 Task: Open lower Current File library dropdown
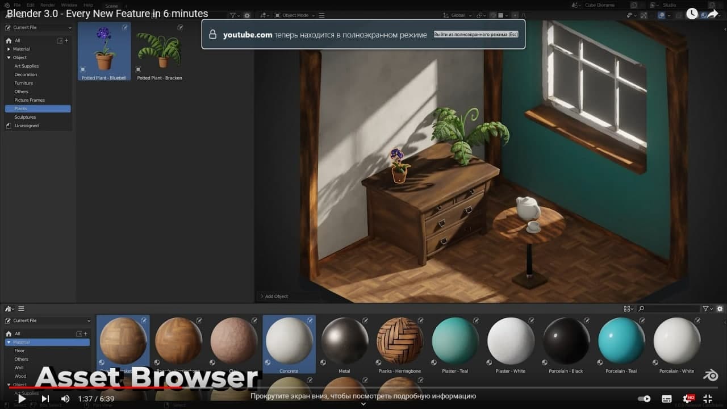[x=48, y=320]
